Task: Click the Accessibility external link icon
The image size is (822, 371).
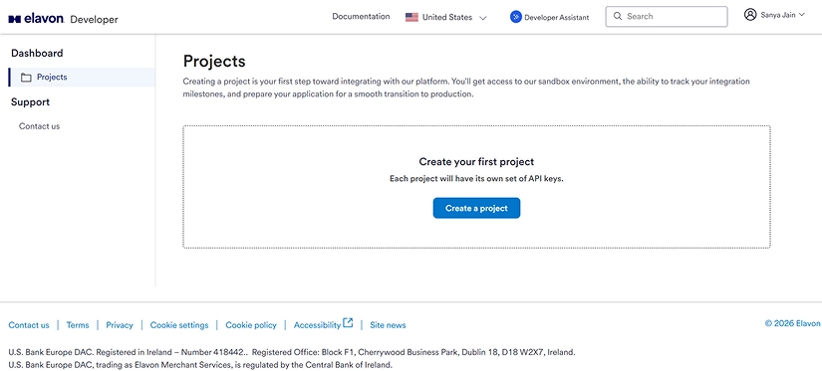Action: (348, 323)
